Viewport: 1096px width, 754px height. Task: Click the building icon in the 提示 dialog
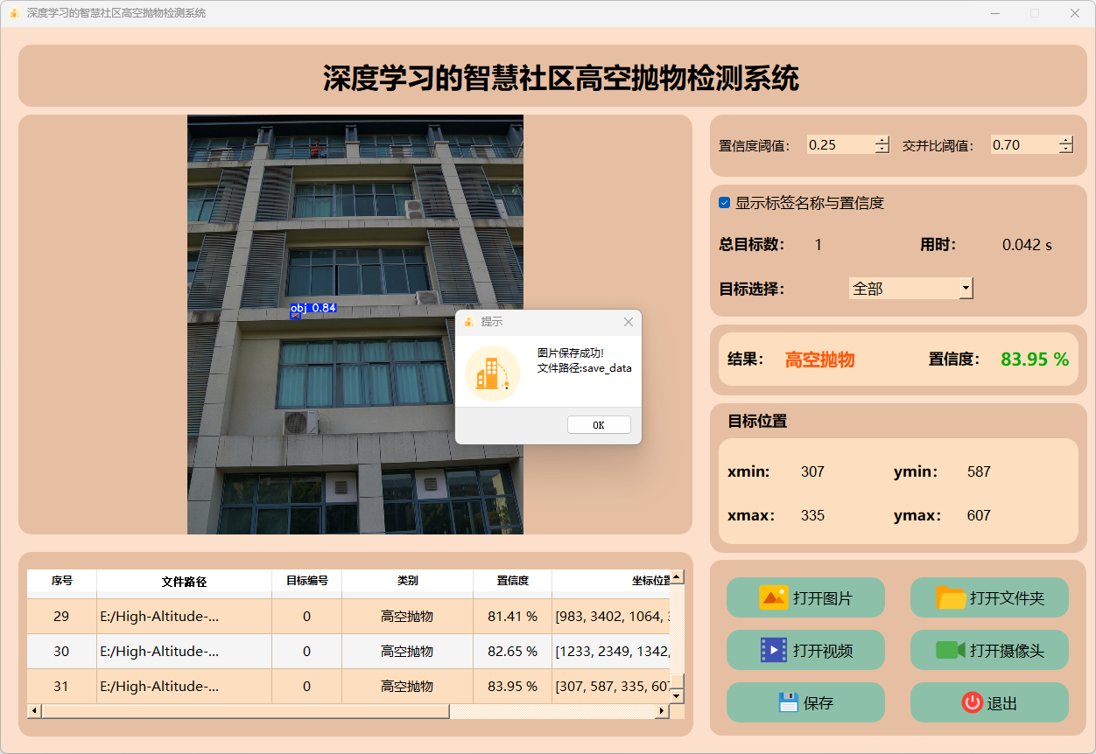click(492, 374)
